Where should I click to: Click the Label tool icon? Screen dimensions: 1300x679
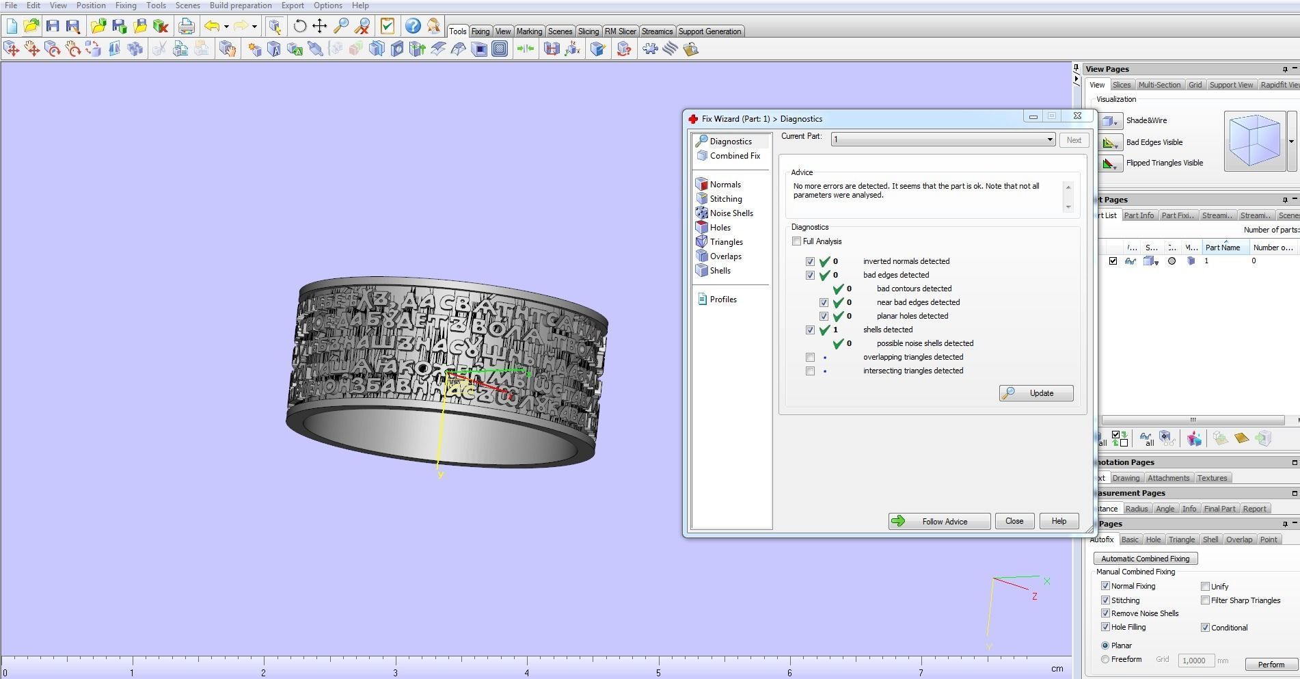pos(274,49)
